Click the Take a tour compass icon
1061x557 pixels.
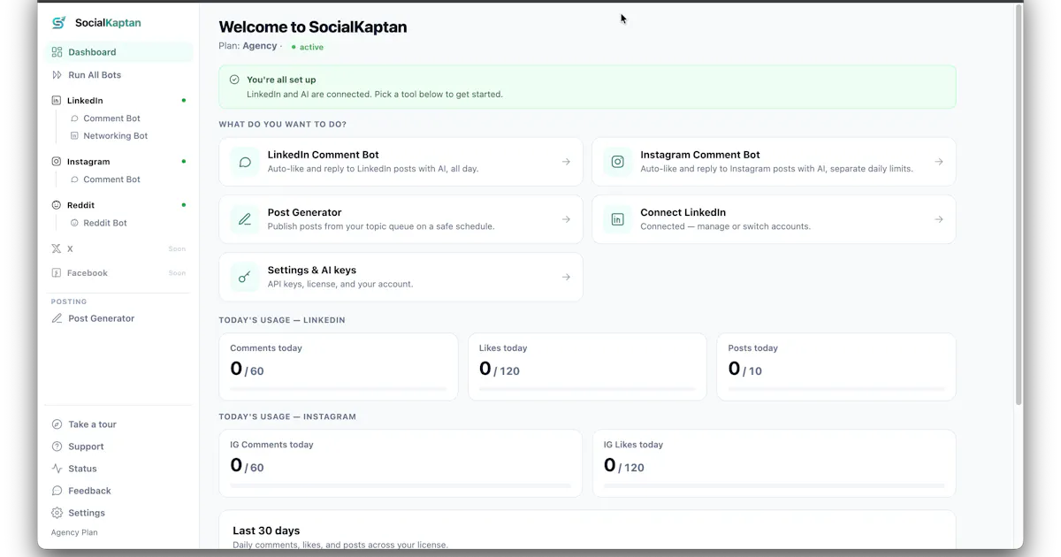[57, 424]
